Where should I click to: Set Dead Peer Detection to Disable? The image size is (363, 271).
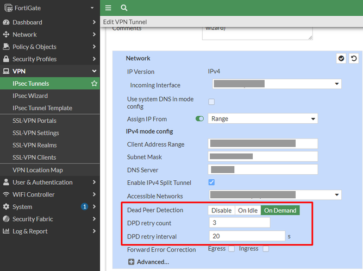coord(221,210)
